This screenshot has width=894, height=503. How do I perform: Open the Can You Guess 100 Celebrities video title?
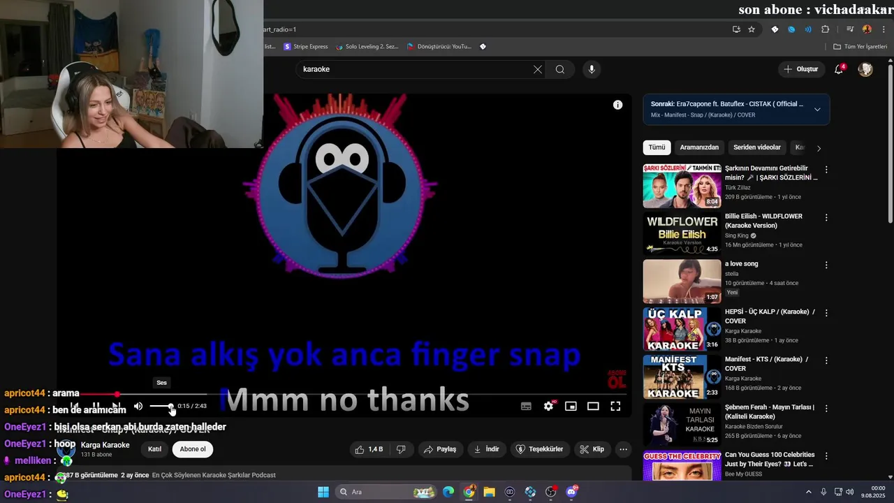[770, 460]
